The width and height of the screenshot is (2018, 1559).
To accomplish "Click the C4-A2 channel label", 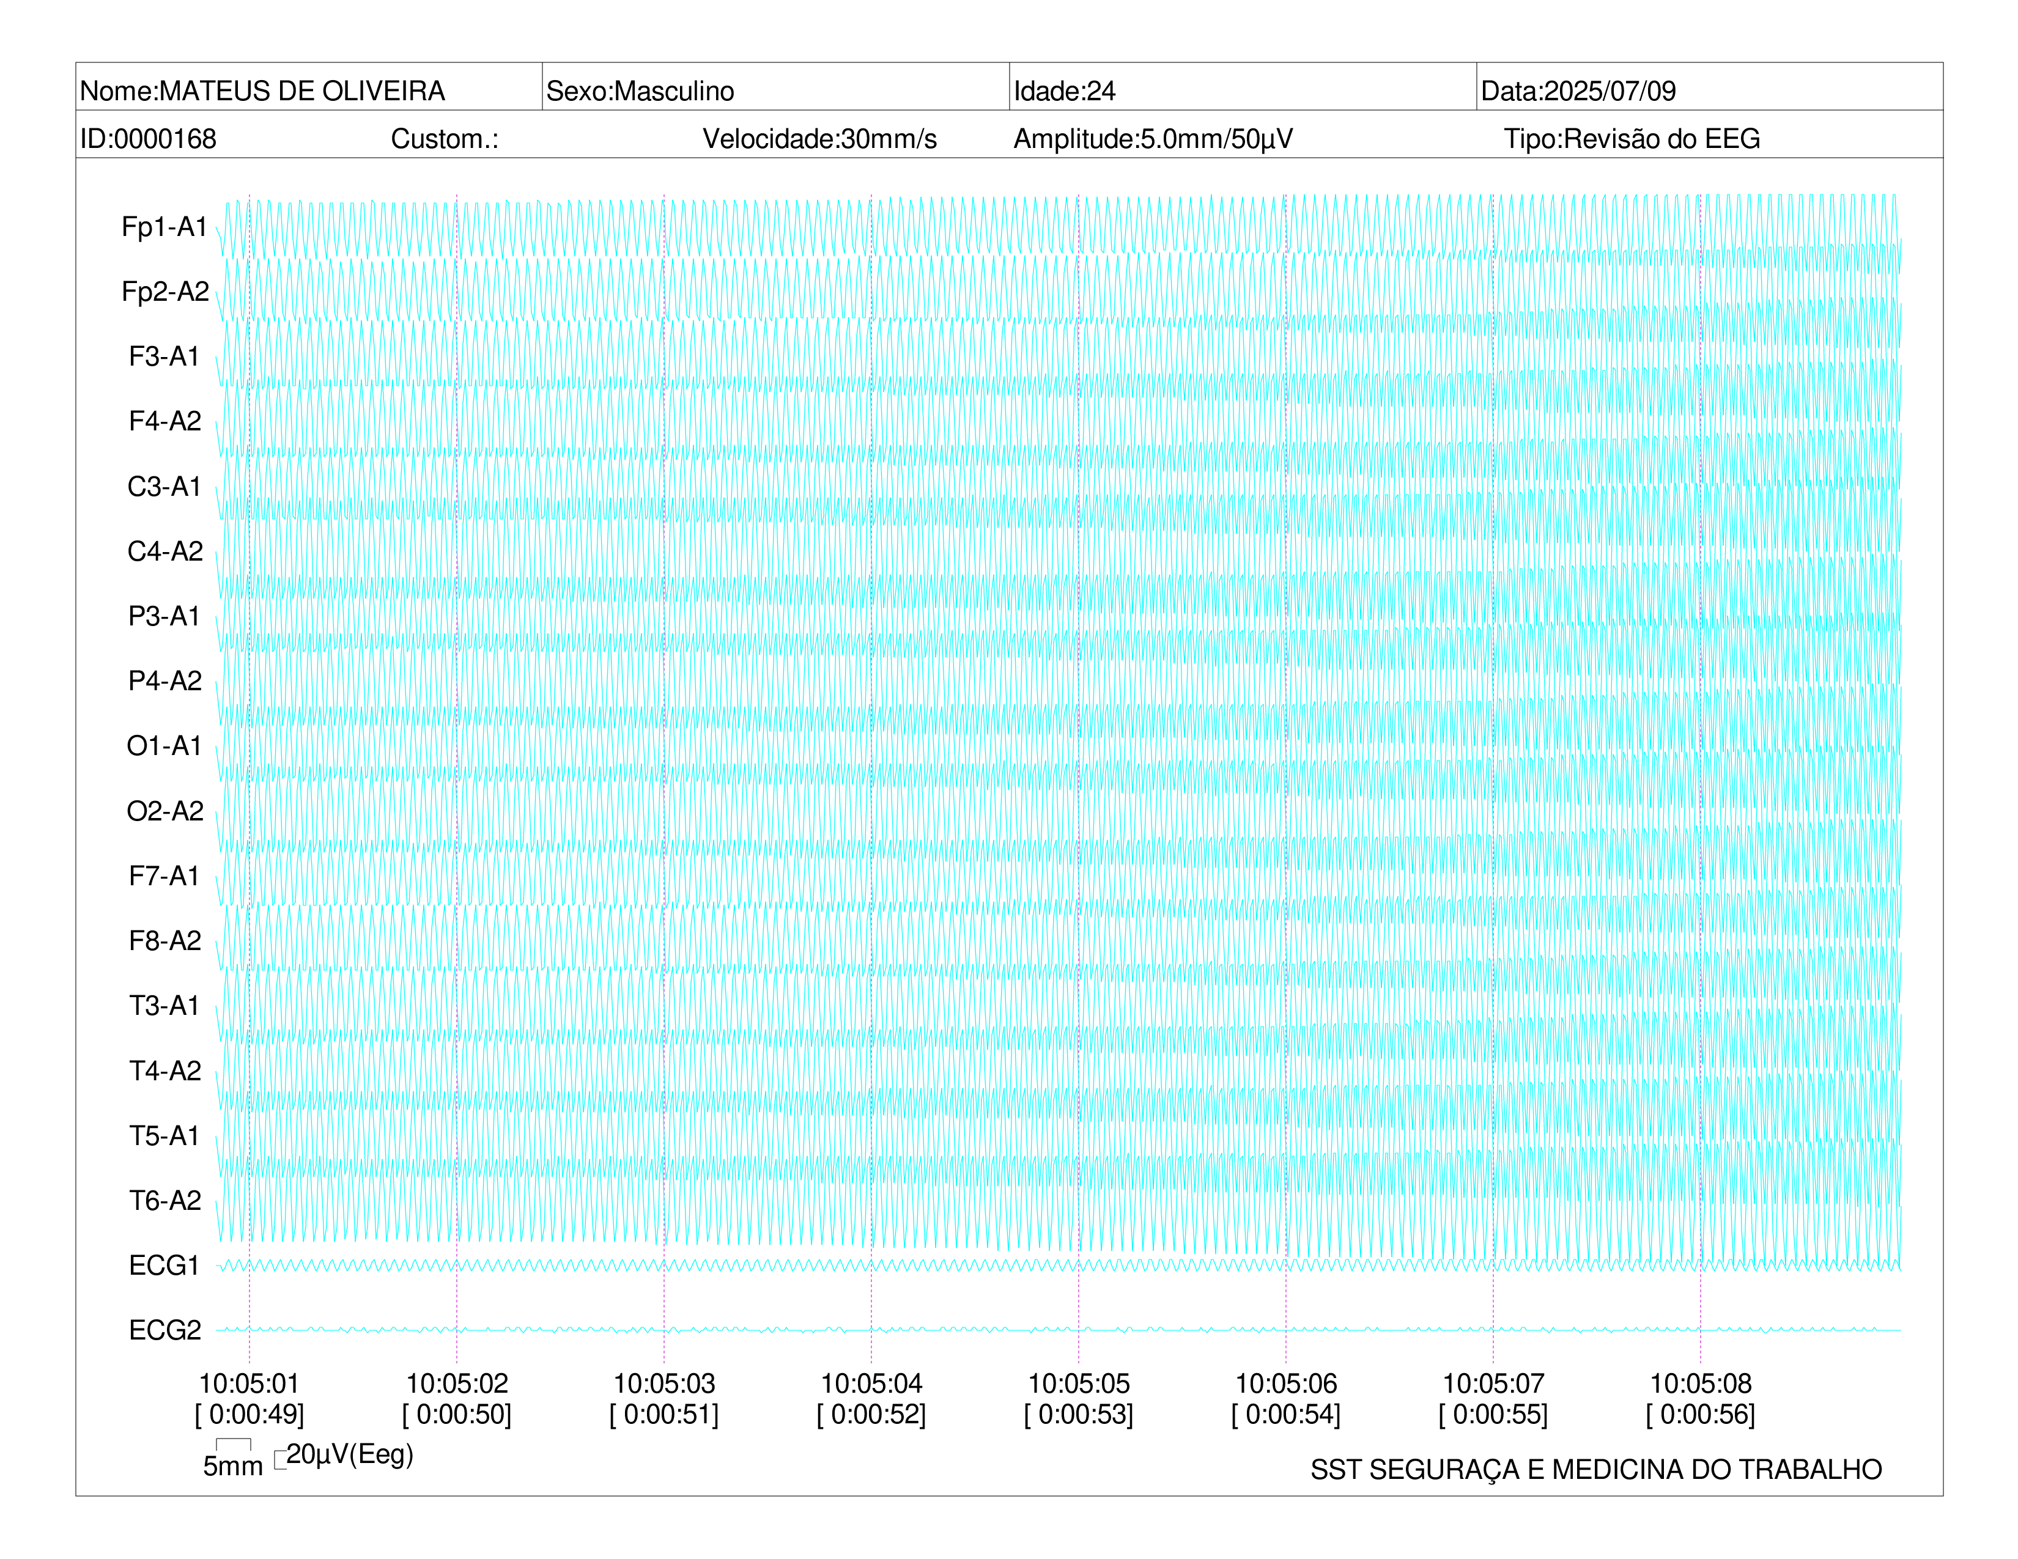I will pyautogui.click(x=165, y=551).
